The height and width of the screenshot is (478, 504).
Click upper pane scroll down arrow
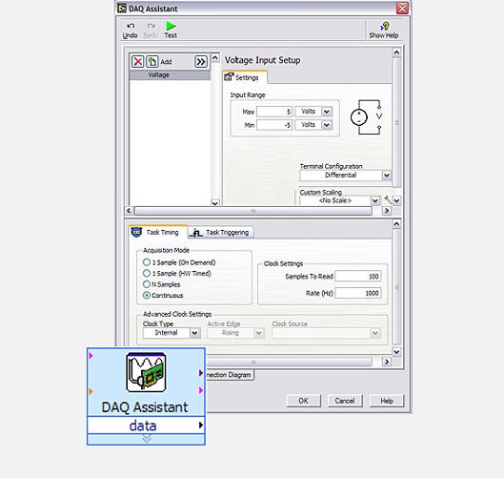[x=396, y=200]
